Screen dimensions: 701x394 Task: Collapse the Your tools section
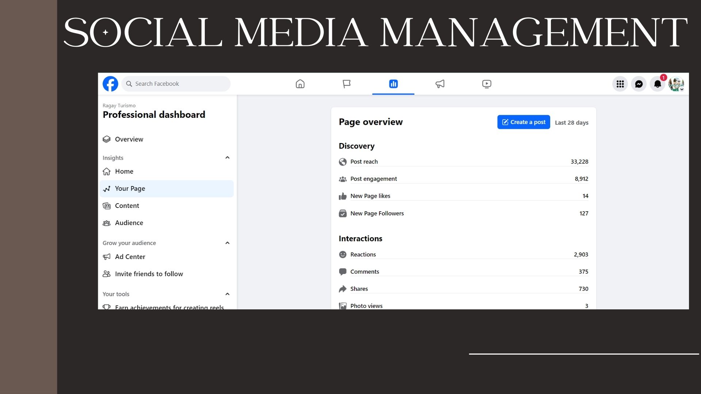(x=227, y=294)
